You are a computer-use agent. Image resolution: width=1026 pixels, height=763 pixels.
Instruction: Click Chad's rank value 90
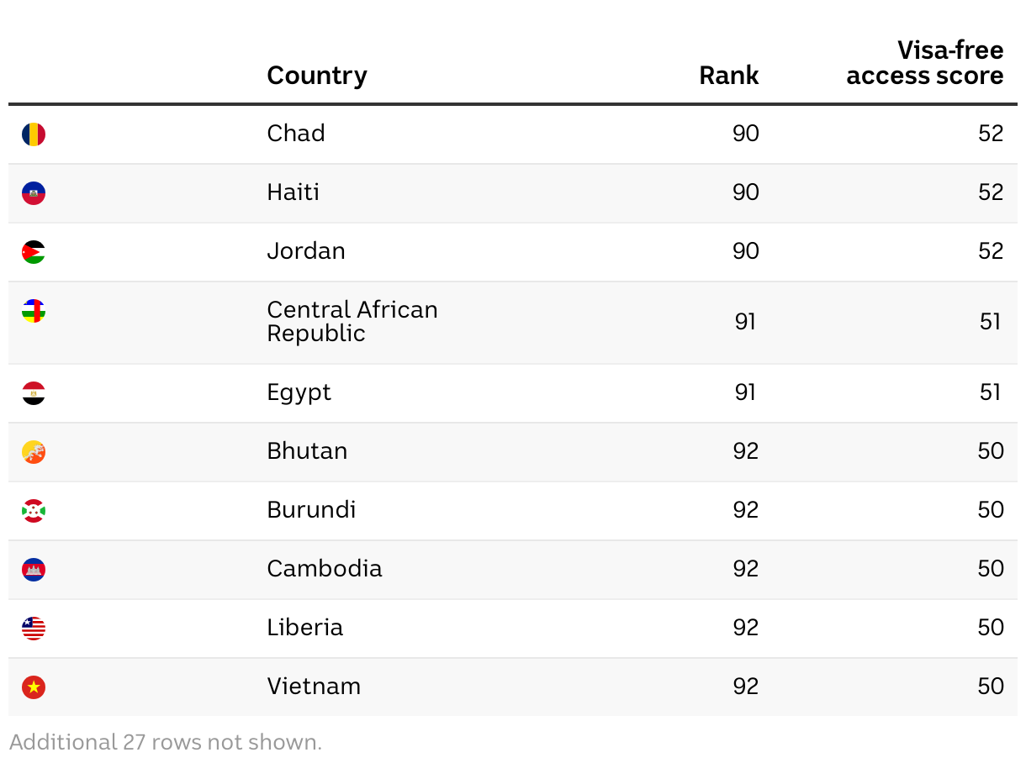click(x=746, y=134)
